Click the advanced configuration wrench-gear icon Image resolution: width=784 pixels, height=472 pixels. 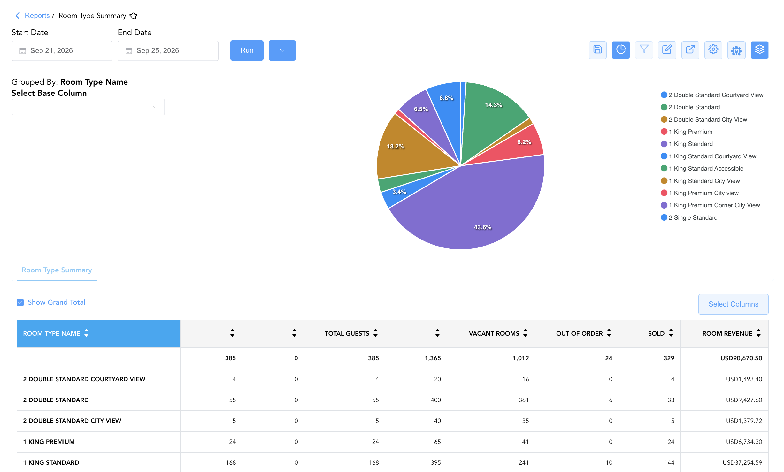(x=736, y=50)
